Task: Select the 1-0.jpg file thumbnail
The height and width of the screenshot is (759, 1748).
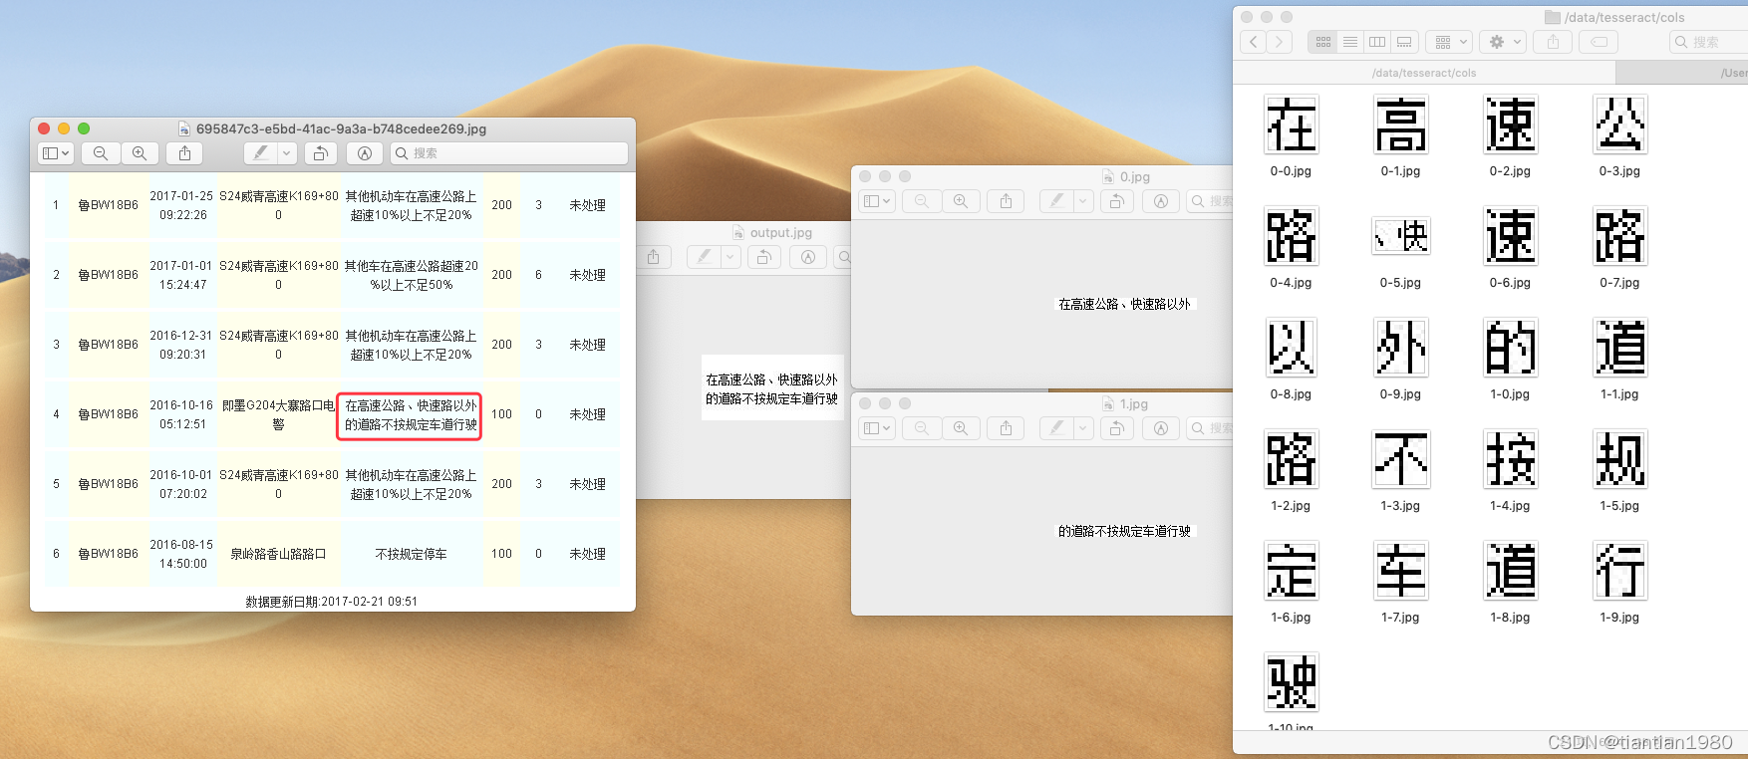Action: (x=1510, y=348)
